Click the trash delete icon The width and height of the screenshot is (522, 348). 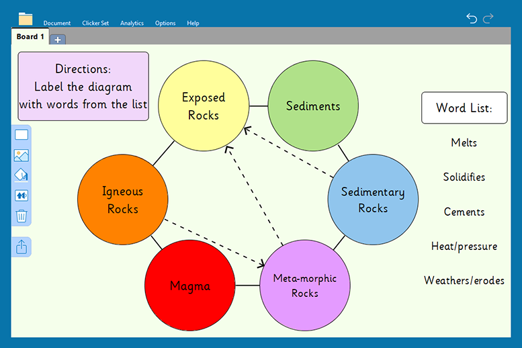pos(21,216)
